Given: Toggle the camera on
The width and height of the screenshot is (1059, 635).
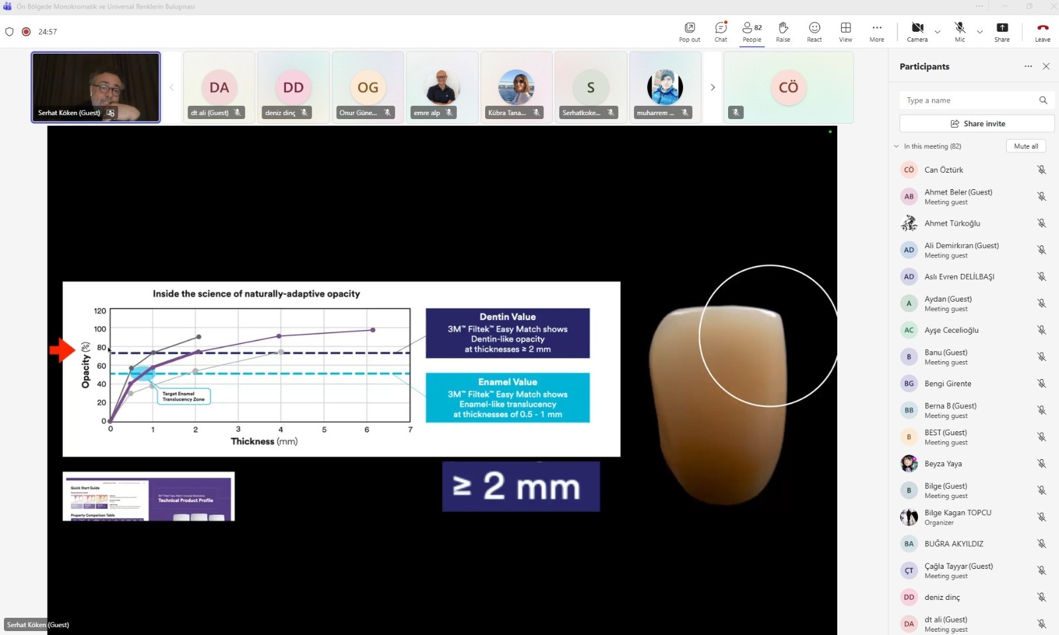Looking at the screenshot, I should pos(917,31).
